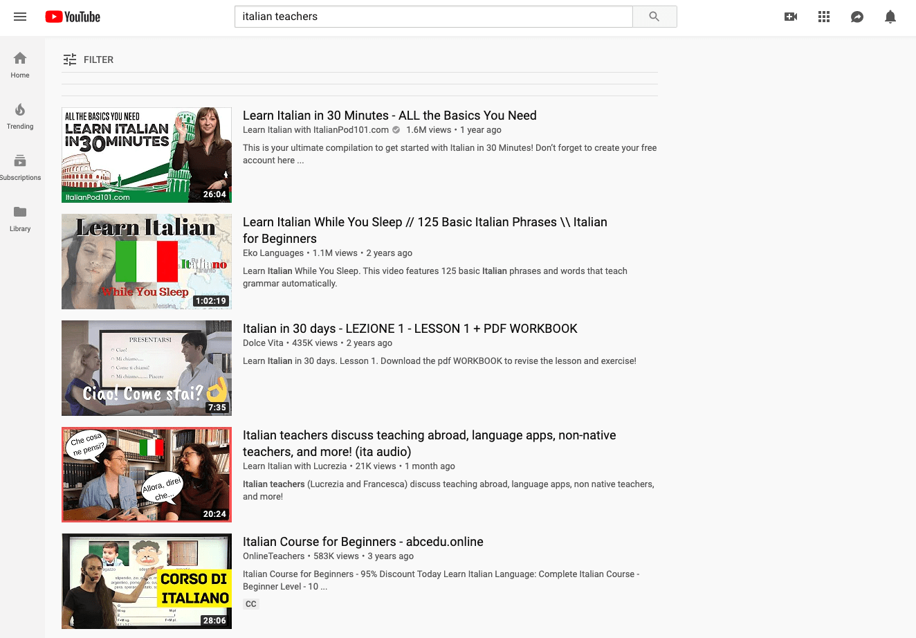Click the search magnifier button
916x638 pixels.
(654, 17)
